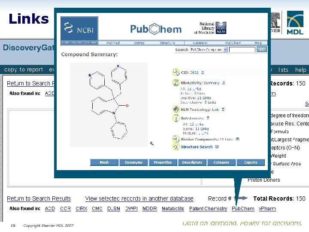The height and width of the screenshot is (232, 309).
Task: Click the BioActivity chart icon
Action: click(x=176, y=82)
